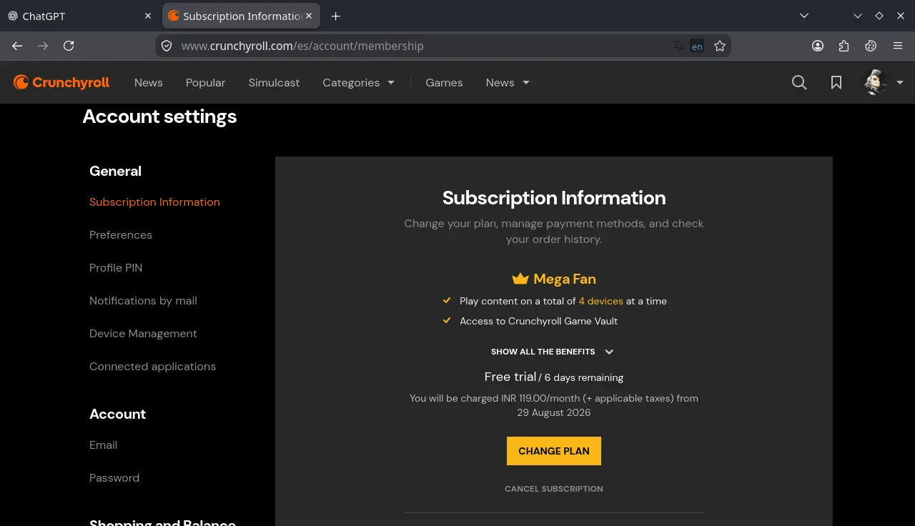Open Preferences in sidebar
Screen dimensions: 915x526
coord(121,235)
